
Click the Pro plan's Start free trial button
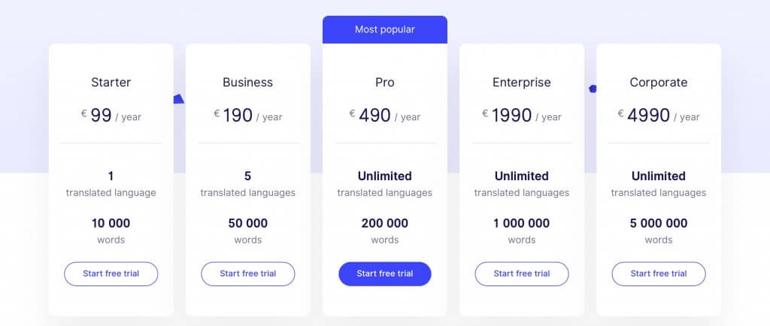pyautogui.click(x=384, y=273)
